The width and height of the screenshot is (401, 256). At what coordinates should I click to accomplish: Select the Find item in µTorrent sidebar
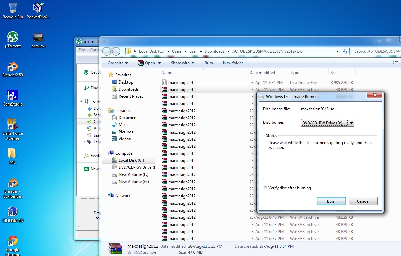pos(91,88)
